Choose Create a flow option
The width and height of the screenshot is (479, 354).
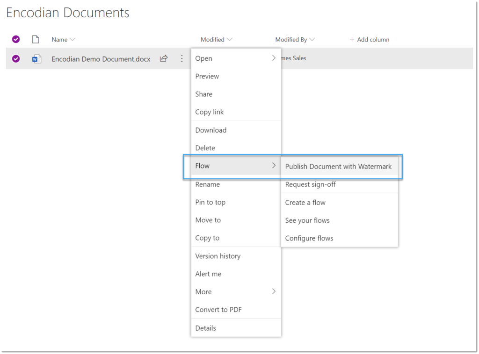click(x=340, y=203)
